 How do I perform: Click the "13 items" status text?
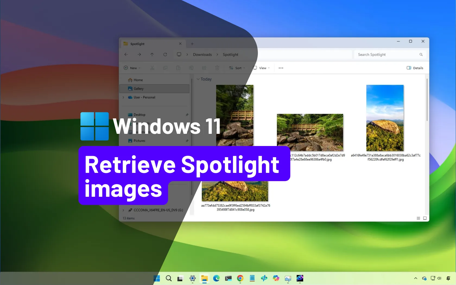pyautogui.click(x=129, y=218)
